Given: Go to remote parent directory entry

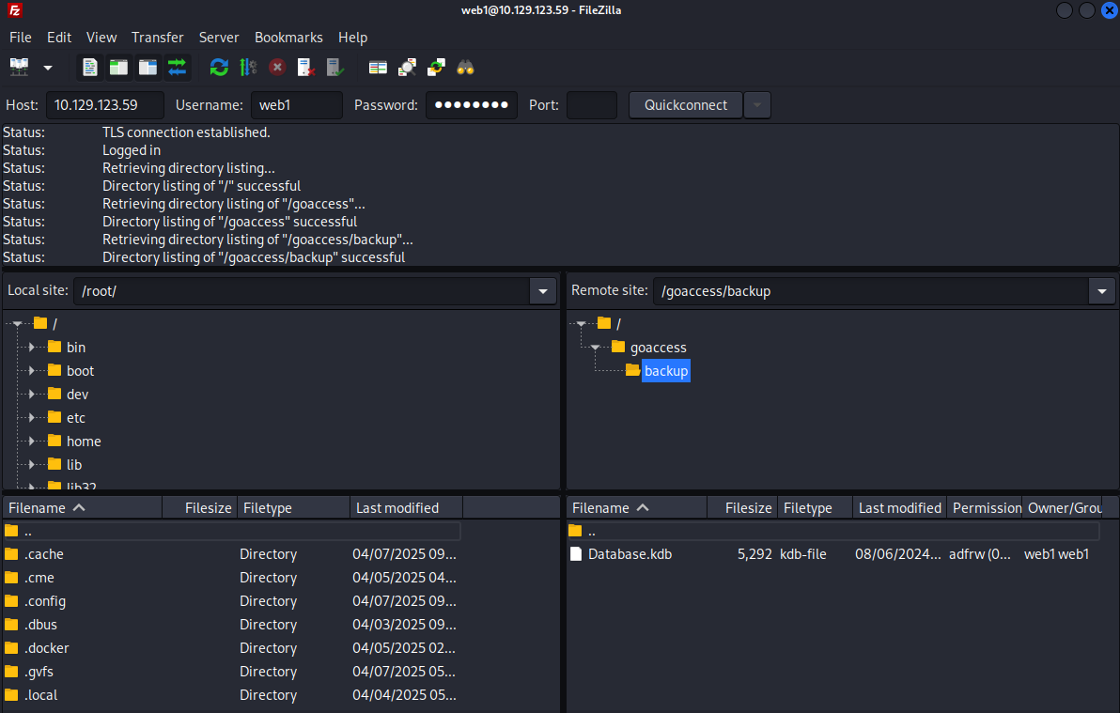Looking at the screenshot, I should coord(834,531).
